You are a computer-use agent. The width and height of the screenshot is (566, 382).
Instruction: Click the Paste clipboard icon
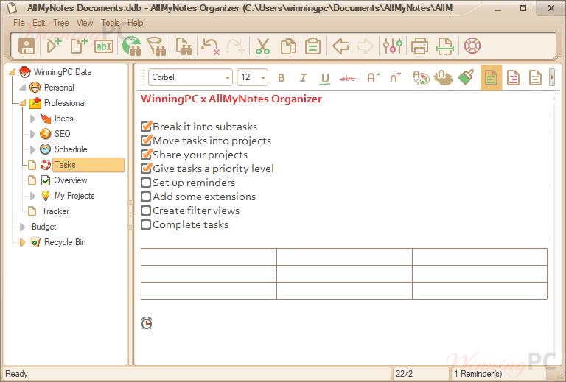pyautogui.click(x=312, y=46)
